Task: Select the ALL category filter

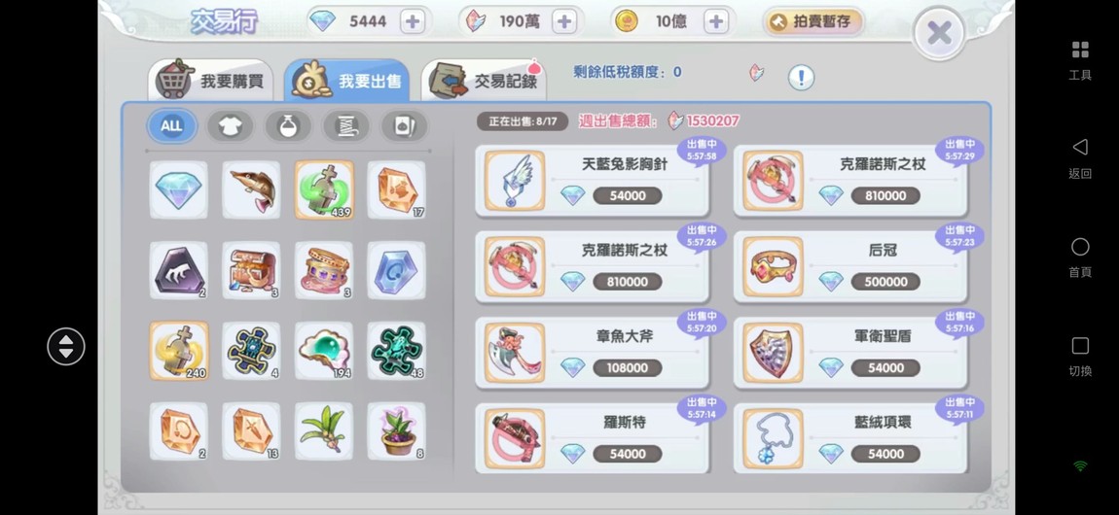Action: pos(171,126)
